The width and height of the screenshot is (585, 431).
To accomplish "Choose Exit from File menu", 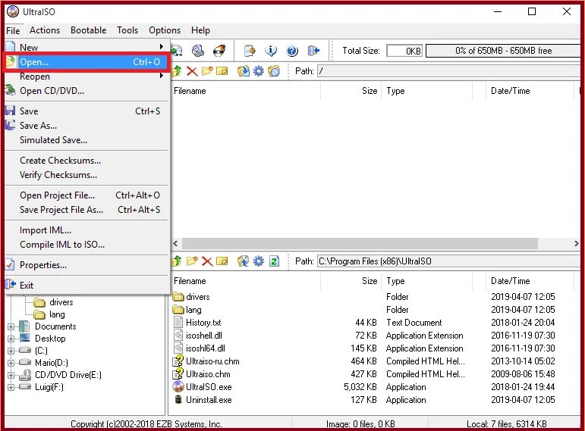I will tap(87, 286).
